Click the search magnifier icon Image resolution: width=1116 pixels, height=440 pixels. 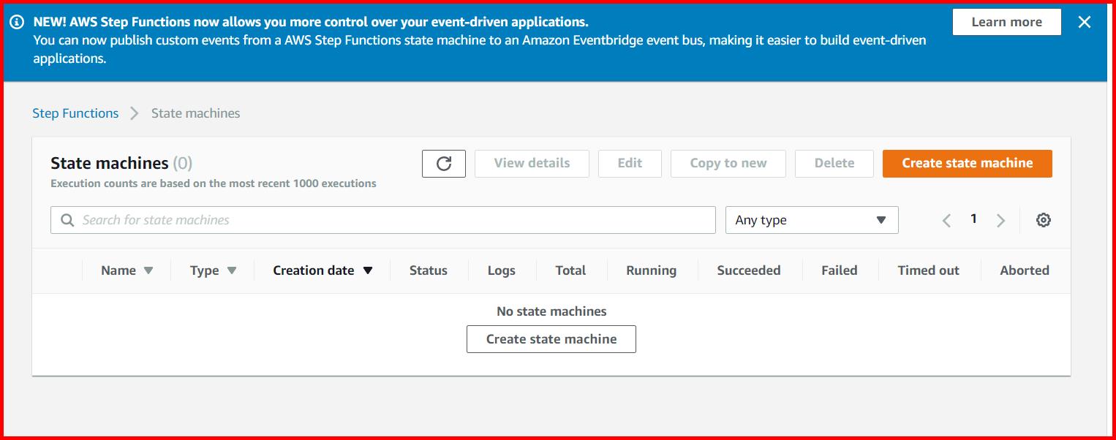[x=68, y=219]
